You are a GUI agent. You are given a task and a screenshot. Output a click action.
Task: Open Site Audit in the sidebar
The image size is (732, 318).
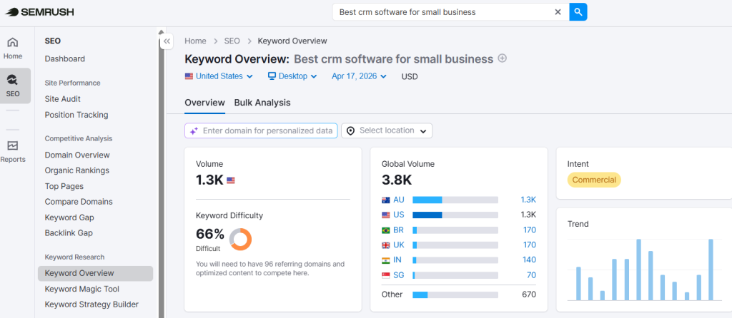[63, 98]
